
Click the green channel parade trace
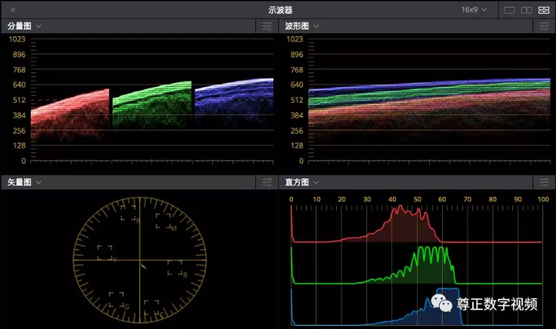(x=151, y=102)
